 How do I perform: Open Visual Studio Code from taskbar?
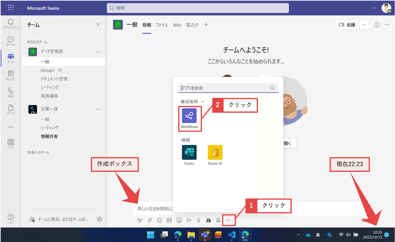pos(231,235)
